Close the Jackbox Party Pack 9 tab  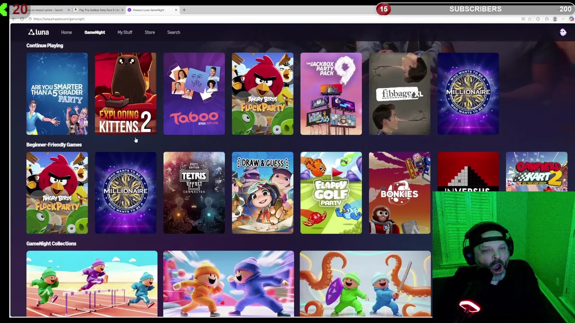[x=122, y=10]
